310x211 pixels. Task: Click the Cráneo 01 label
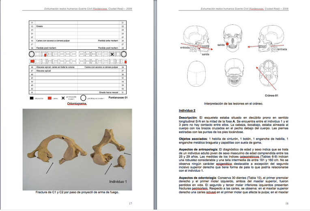[x=271, y=95]
